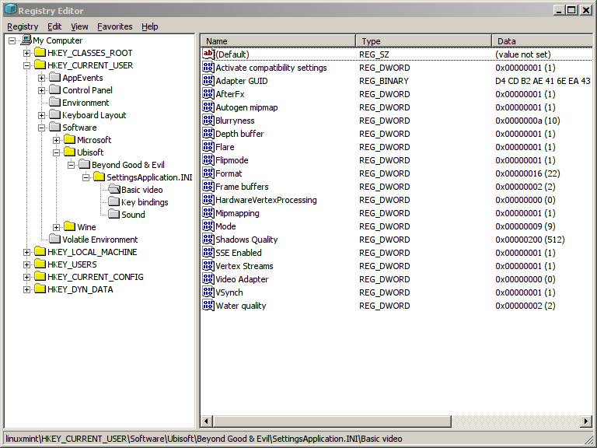Viewport: 597px width, 448px height.
Task: Open the Favorites menu
Action: (x=115, y=26)
